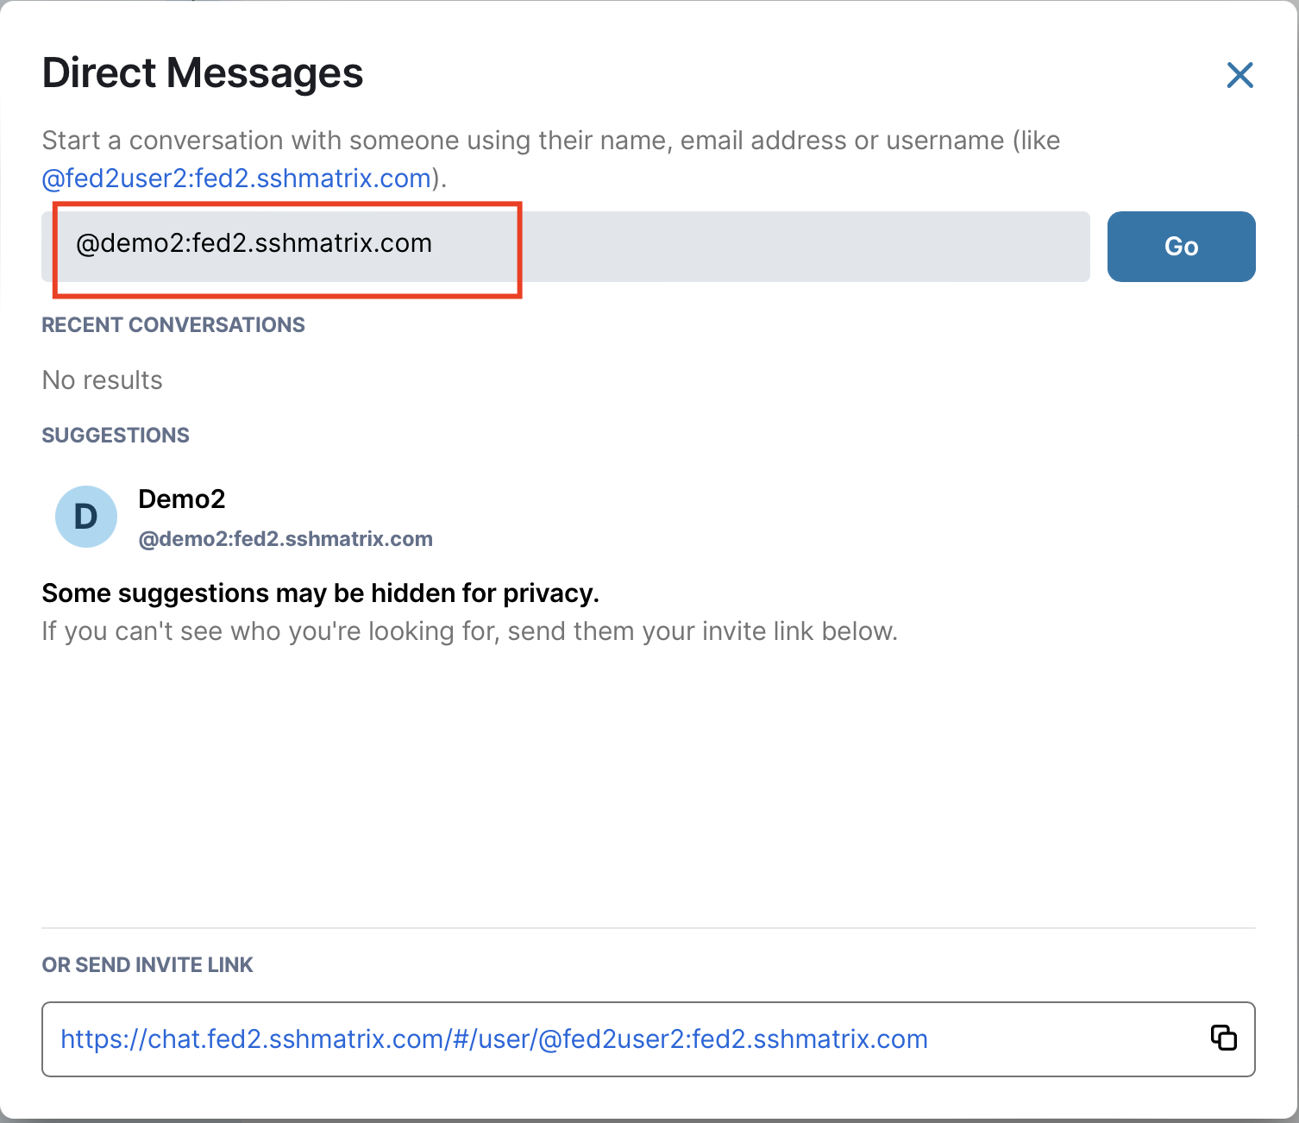Click the "Start a conversation" description text

click(550, 141)
